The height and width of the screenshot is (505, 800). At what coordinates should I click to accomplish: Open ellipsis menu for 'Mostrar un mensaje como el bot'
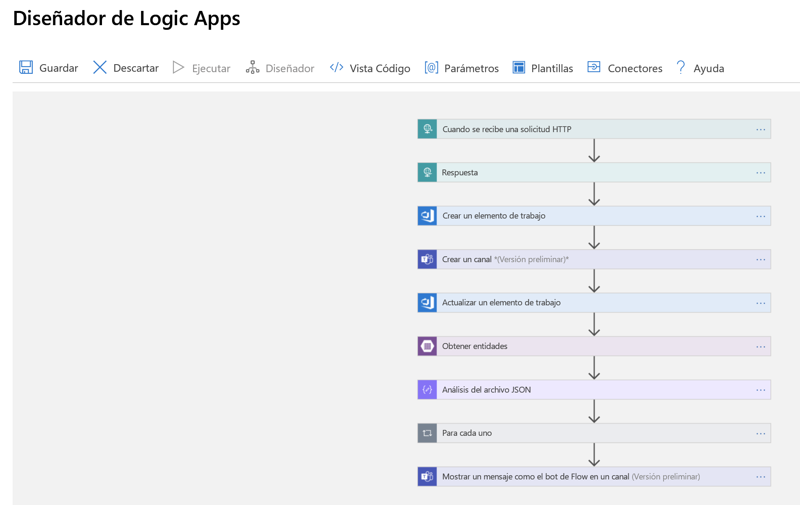pos(761,477)
